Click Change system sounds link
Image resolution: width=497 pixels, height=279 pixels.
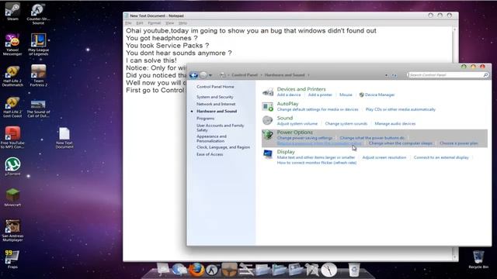click(x=346, y=124)
